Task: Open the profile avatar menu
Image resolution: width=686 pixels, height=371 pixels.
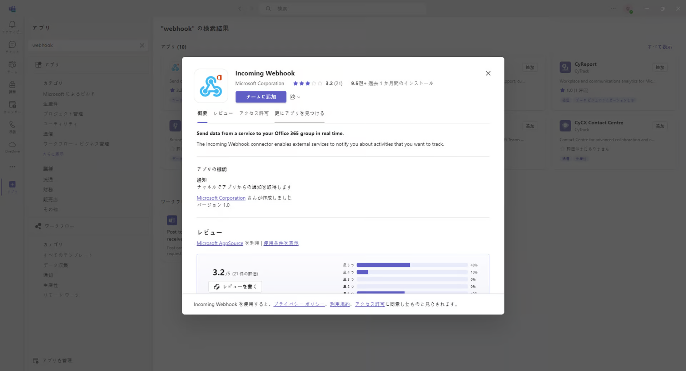Action: point(629,9)
